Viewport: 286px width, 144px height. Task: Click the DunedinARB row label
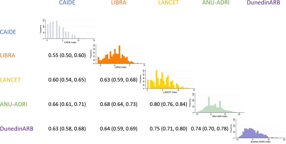pyautogui.click(x=17, y=129)
